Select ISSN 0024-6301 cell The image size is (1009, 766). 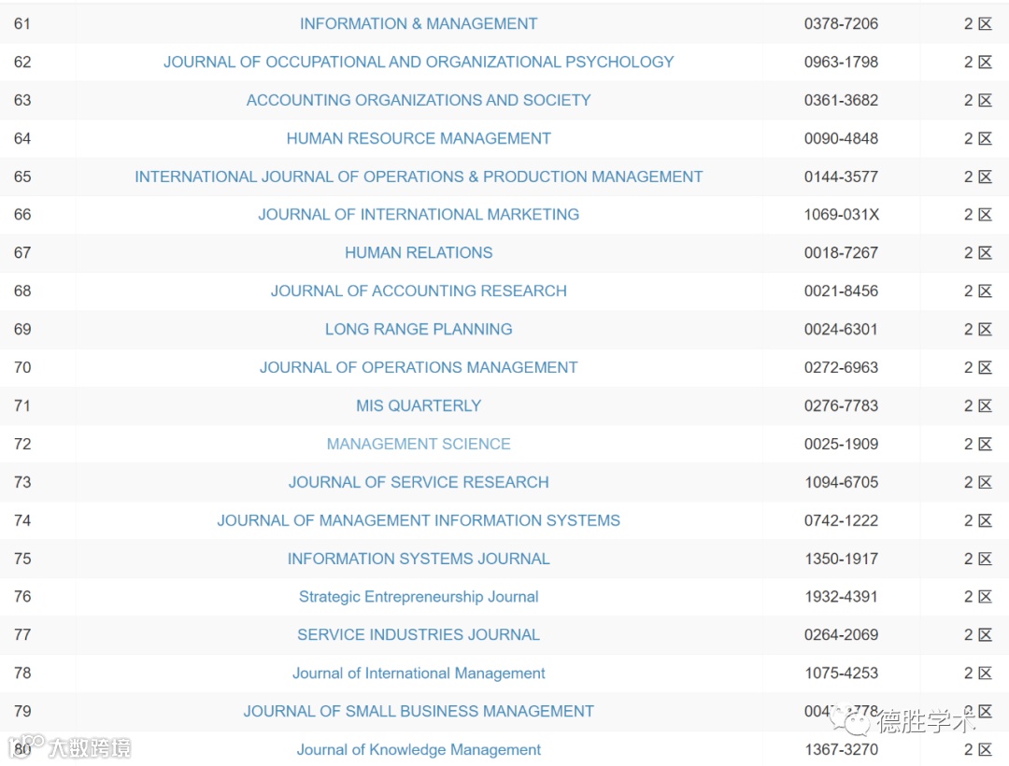[x=841, y=330]
